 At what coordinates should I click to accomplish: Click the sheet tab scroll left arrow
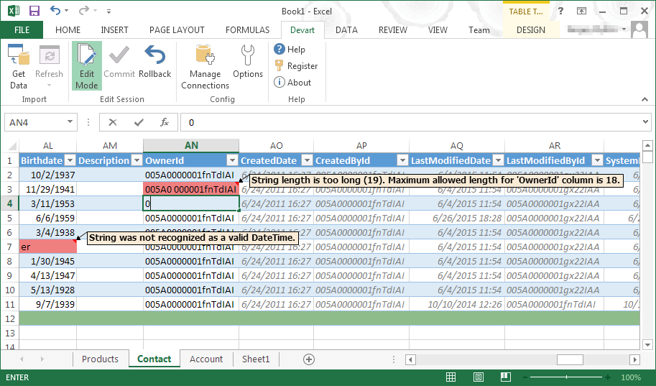[22, 359]
